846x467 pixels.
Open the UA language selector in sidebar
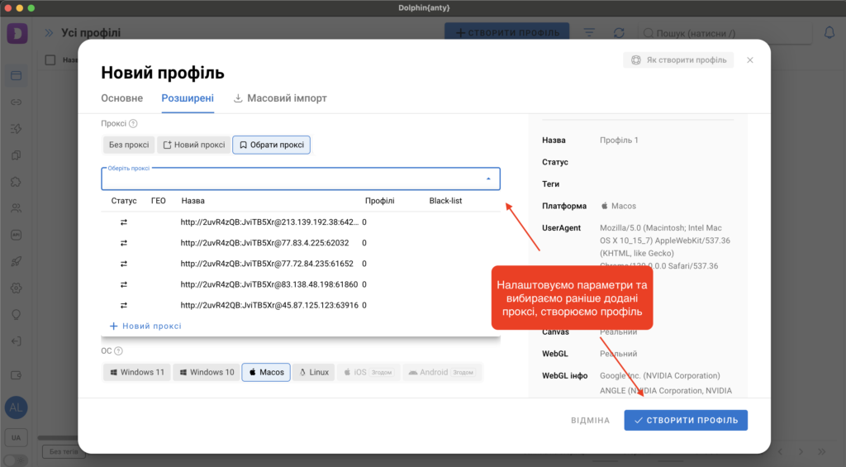[16, 436]
